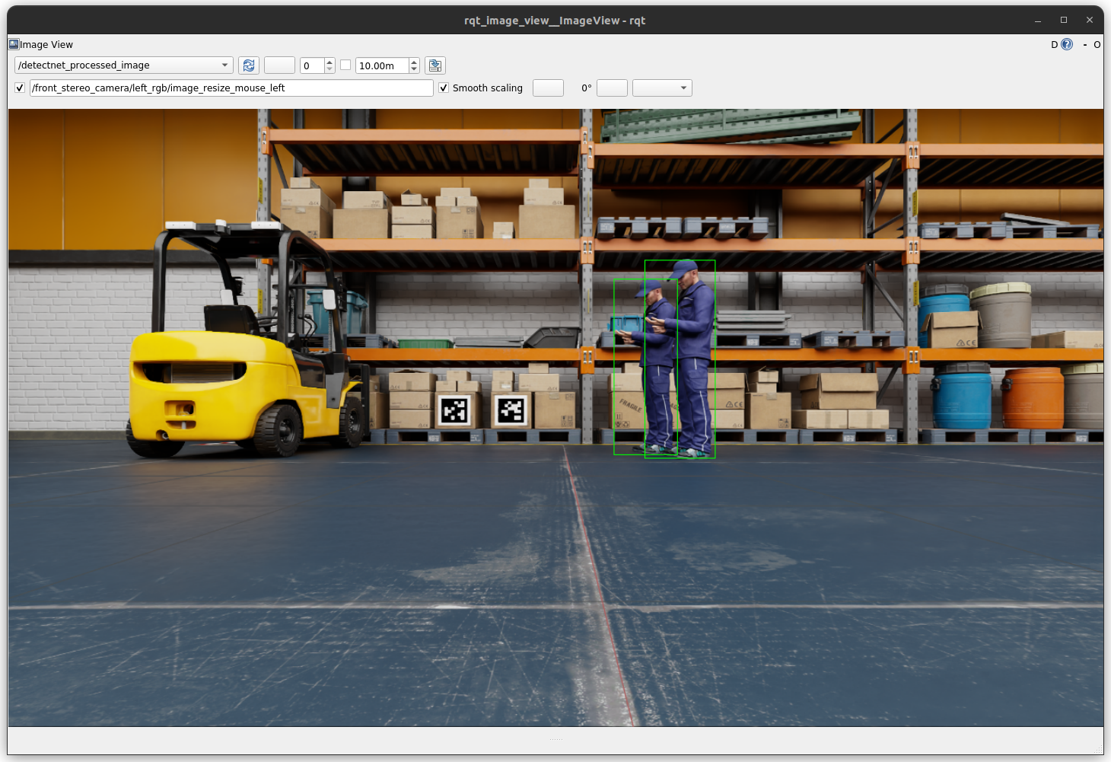1111x762 pixels.
Task: Expand the empty color scheme dropdown
Action: pos(661,88)
